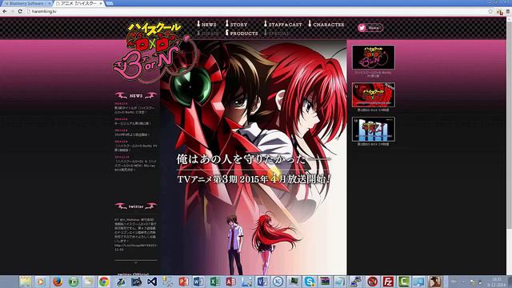Open the camera application in taskbar

point(136,282)
